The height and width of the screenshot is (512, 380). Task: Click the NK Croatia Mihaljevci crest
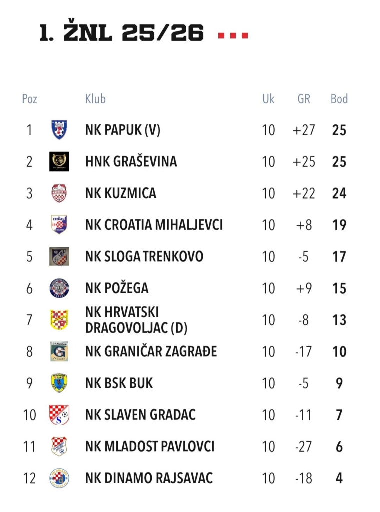point(59,225)
